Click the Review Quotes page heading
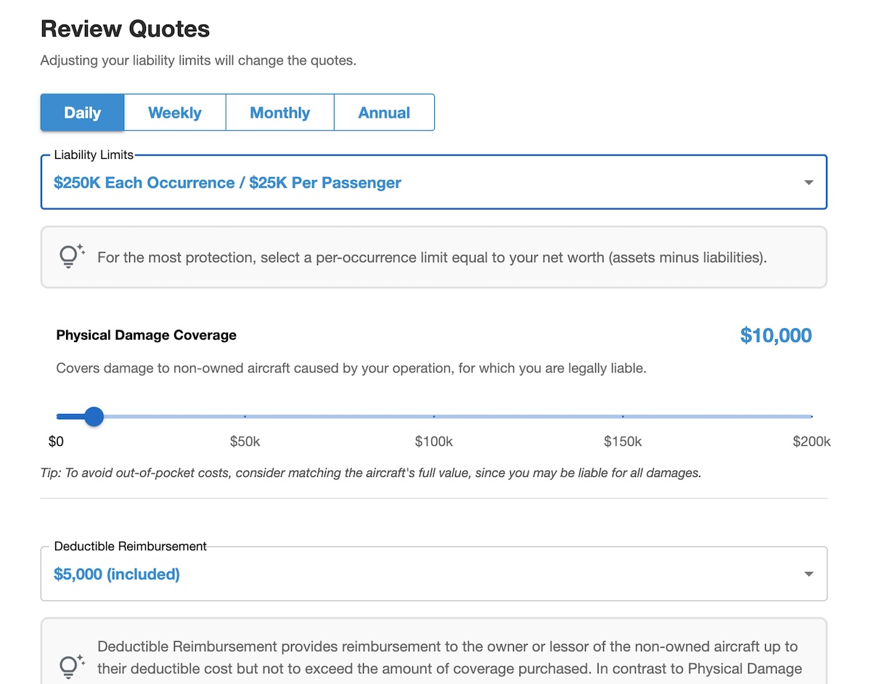The width and height of the screenshot is (871, 684). point(125,29)
